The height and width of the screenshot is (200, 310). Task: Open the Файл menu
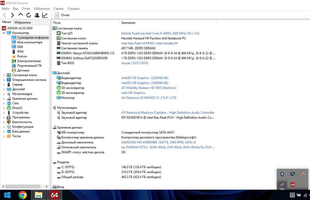[6, 8]
